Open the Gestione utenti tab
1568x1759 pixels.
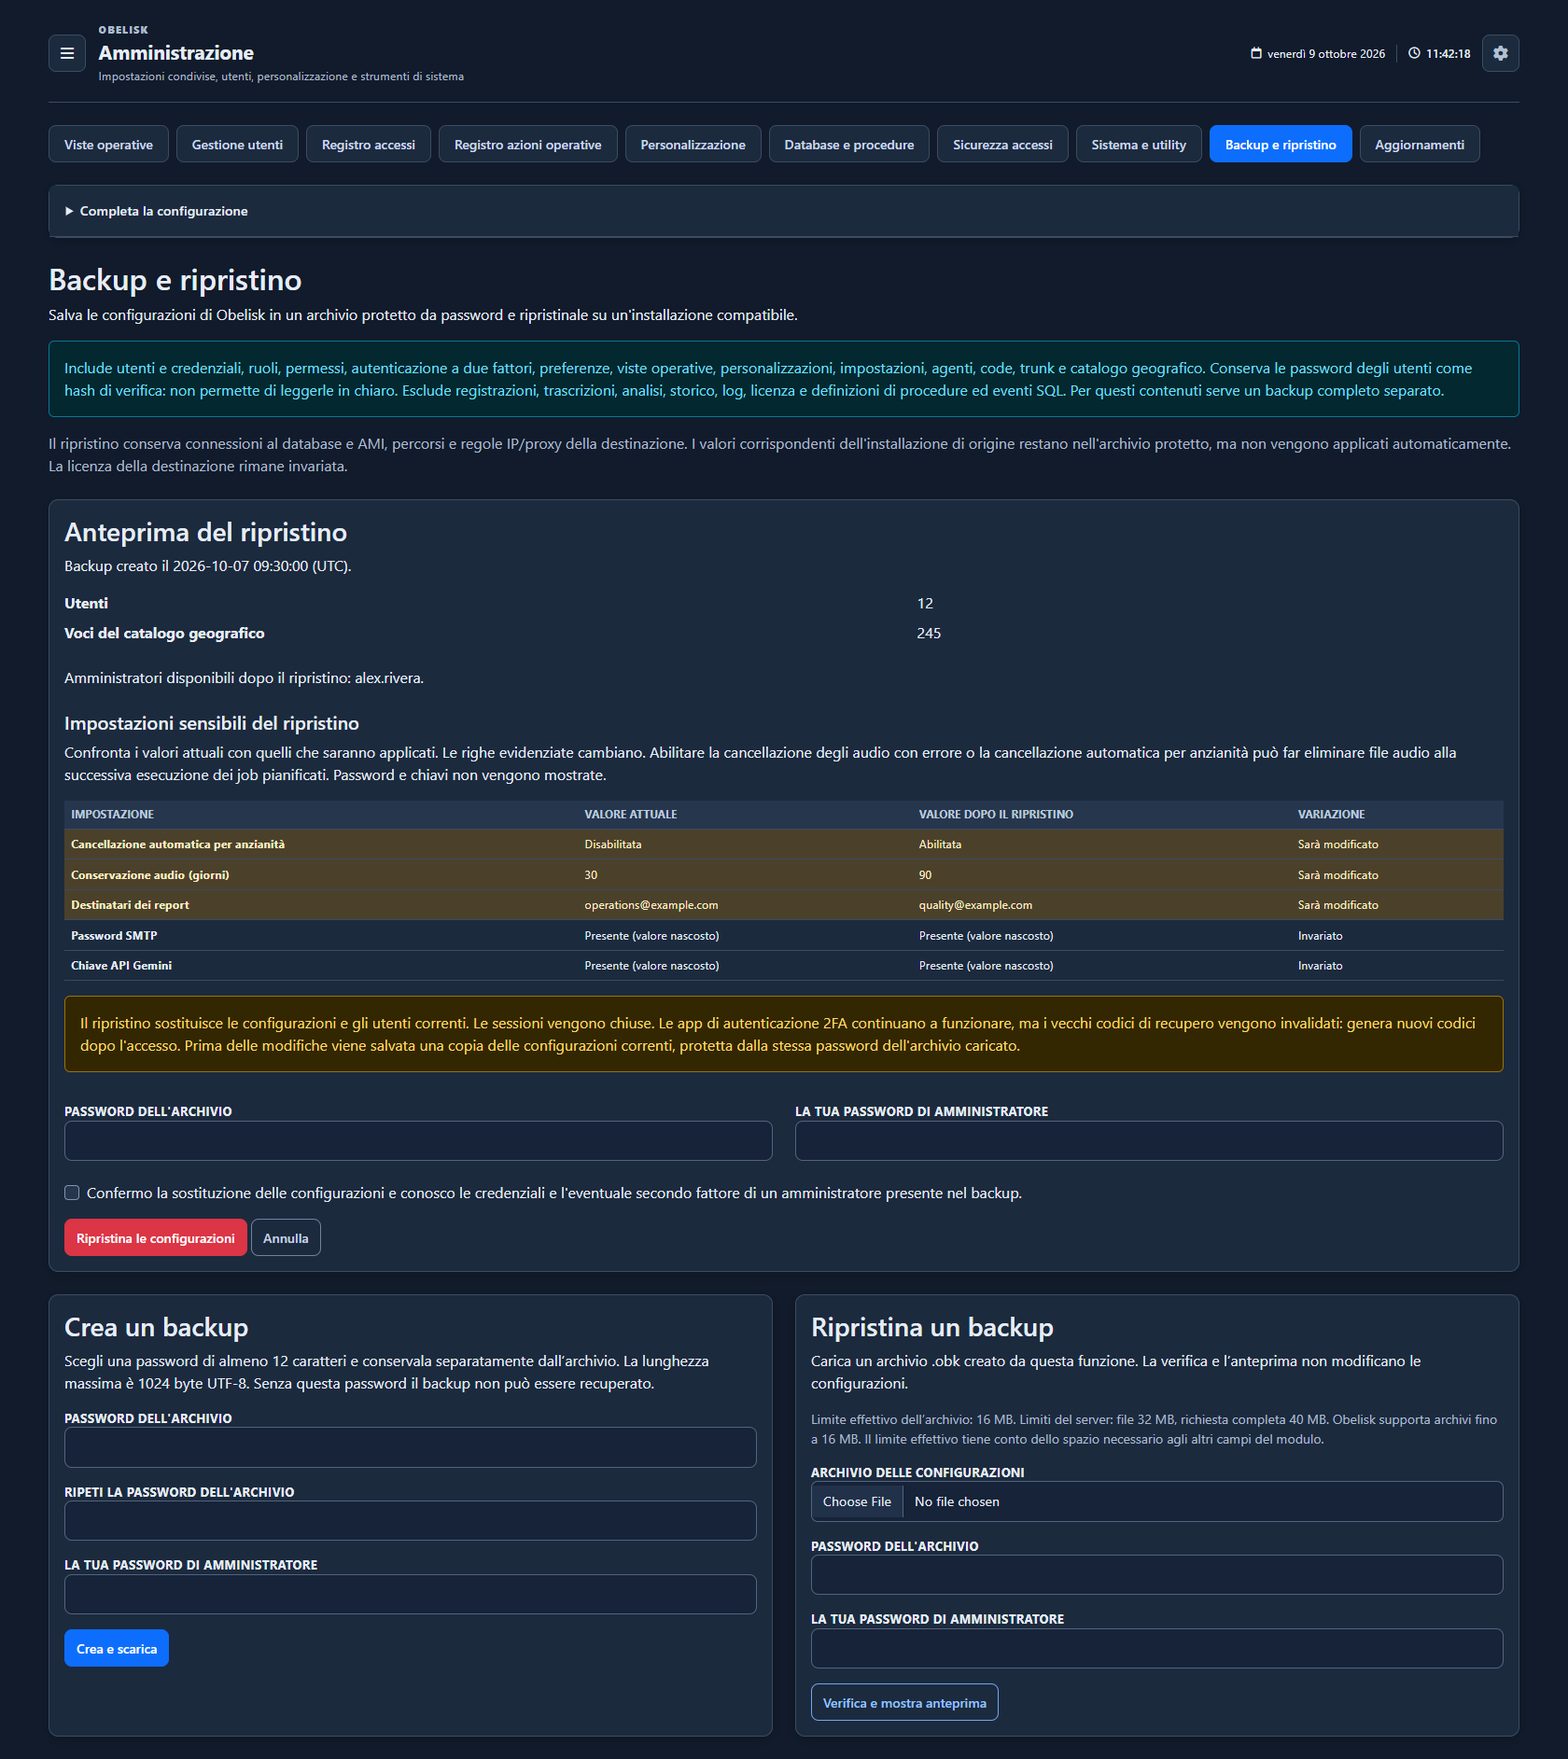pyautogui.click(x=237, y=144)
